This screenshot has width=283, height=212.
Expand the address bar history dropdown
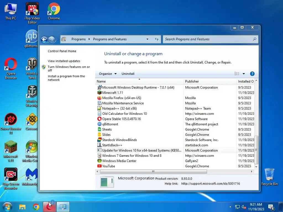pos(148,39)
